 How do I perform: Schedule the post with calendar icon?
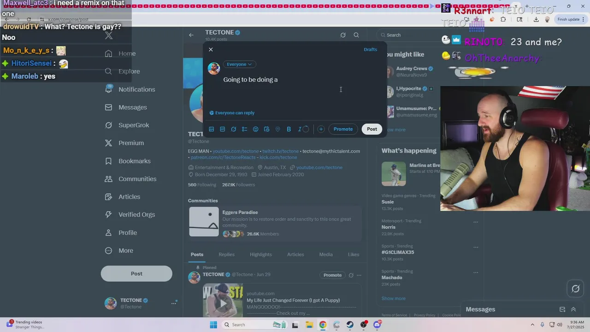(x=266, y=129)
